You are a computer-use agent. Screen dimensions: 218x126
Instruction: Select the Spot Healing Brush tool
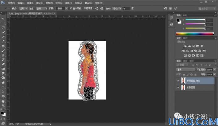pyautogui.click(x=3, y=46)
